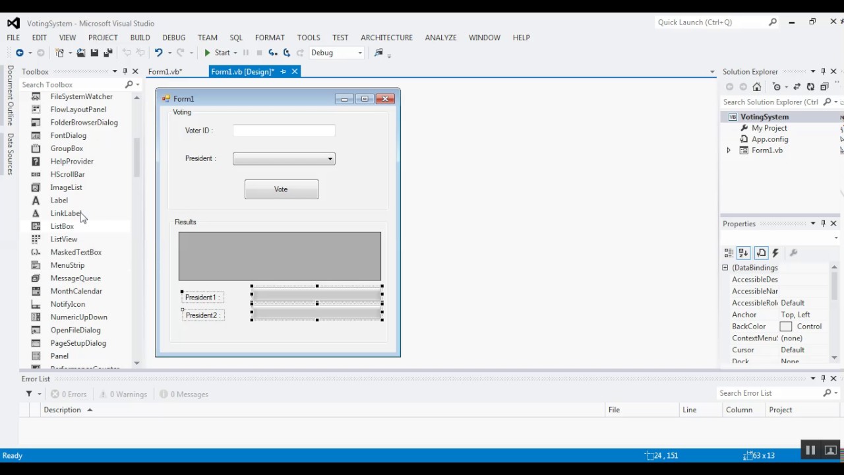
Task: Open Solution Explorer window options dropdown
Action: (x=813, y=71)
